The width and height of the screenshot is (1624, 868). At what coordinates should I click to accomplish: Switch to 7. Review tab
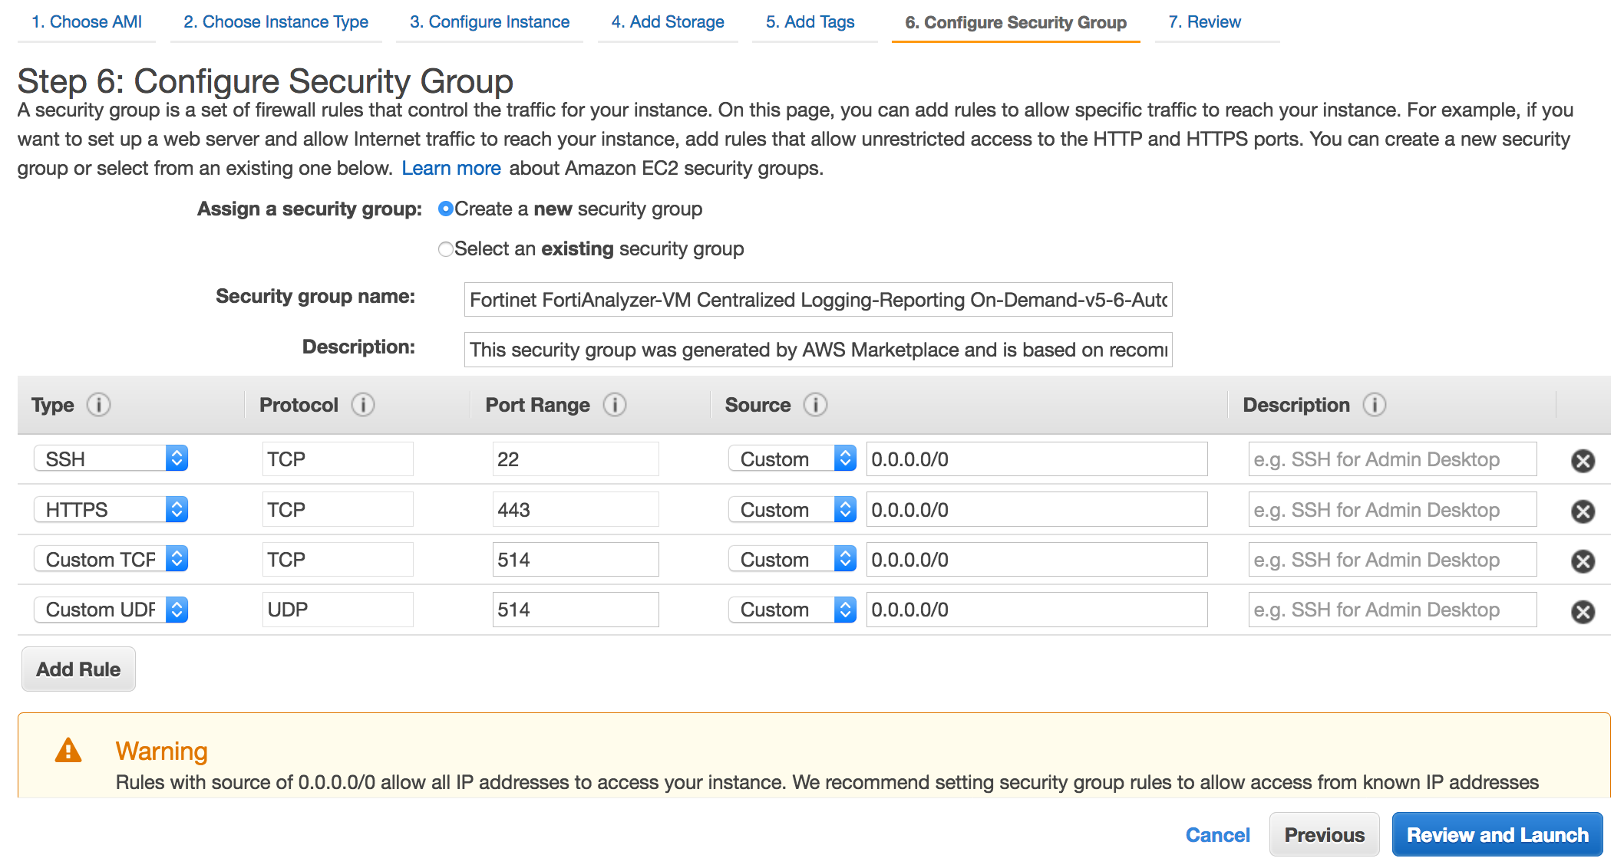(x=1203, y=22)
